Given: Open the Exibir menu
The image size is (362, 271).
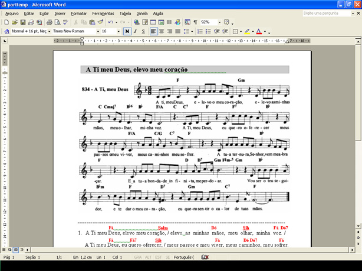Looking at the screenshot, I should pyautogui.click(x=44, y=14).
